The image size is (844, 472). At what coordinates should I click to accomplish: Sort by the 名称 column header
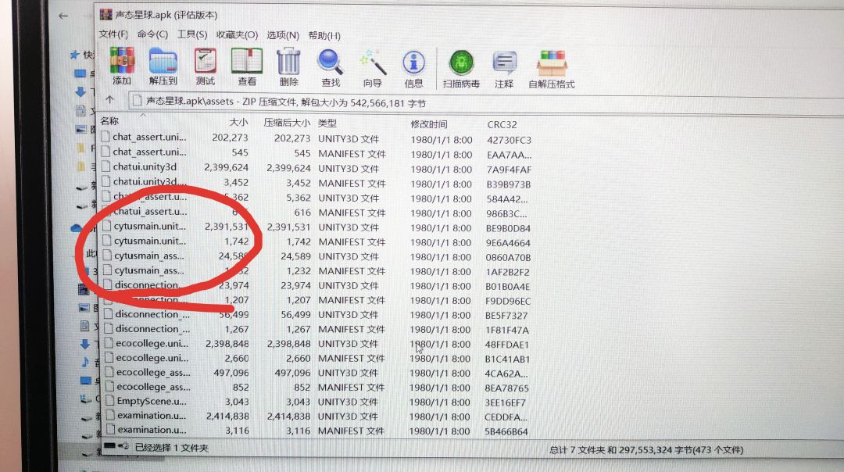pyautogui.click(x=109, y=121)
